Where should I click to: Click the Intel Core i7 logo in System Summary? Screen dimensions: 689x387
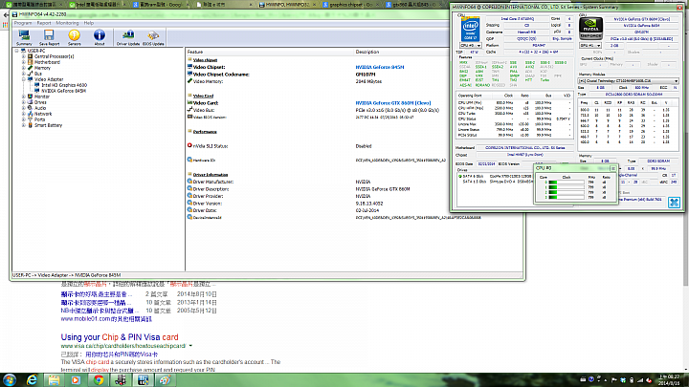pos(470,29)
